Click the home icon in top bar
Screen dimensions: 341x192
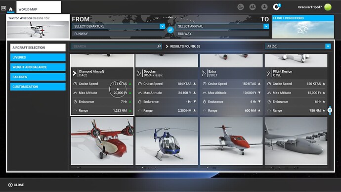[x=11, y=9]
